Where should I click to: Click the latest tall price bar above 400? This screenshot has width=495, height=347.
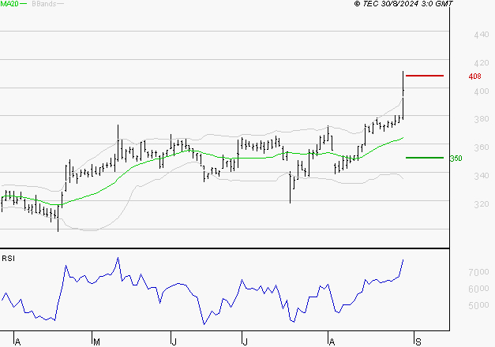[x=403, y=95]
